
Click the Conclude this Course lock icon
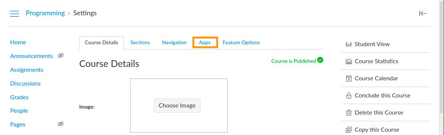(x=348, y=96)
